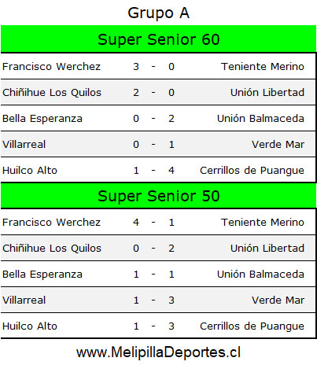Click Unión Balmaceda in Super Senior 60
The height and width of the screenshot is (365, 317).
[x=260, y=119]
